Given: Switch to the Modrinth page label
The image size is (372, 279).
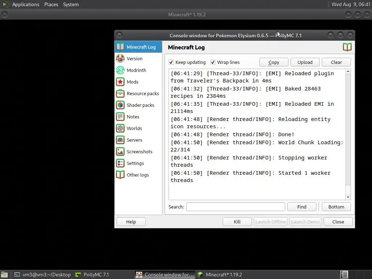Looking at the screenshot, I should pos(137,70).
